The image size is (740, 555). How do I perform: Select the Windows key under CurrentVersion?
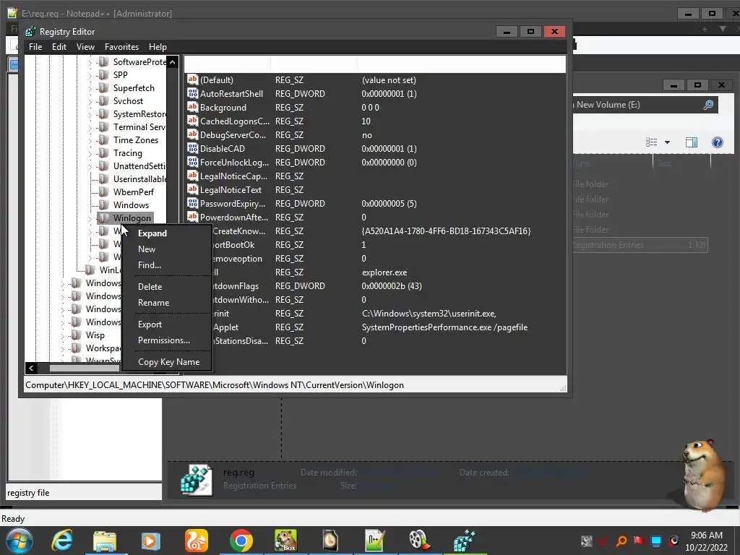131,205
